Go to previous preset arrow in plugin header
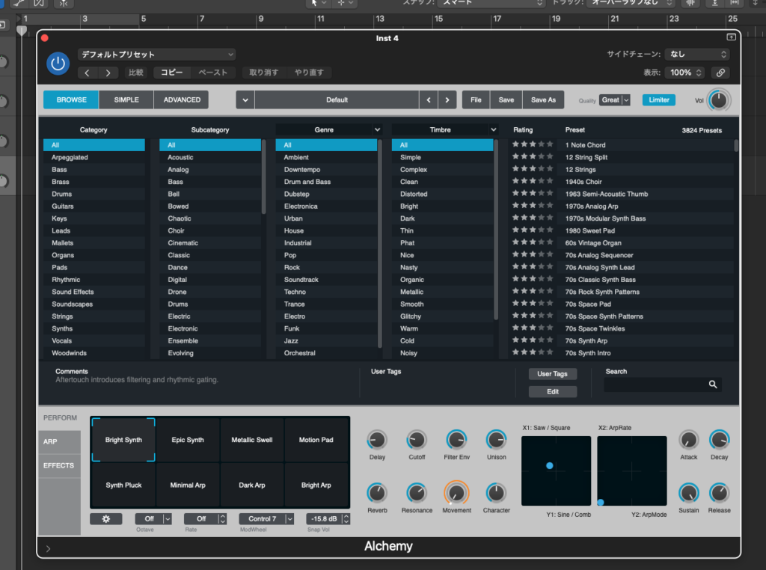 tap(88, 73)
